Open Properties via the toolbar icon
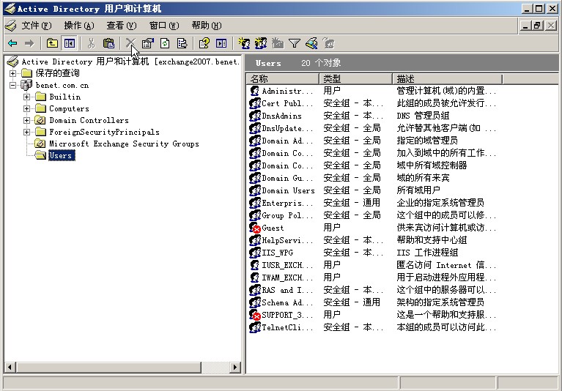562x391 pixels. point(148,44)
